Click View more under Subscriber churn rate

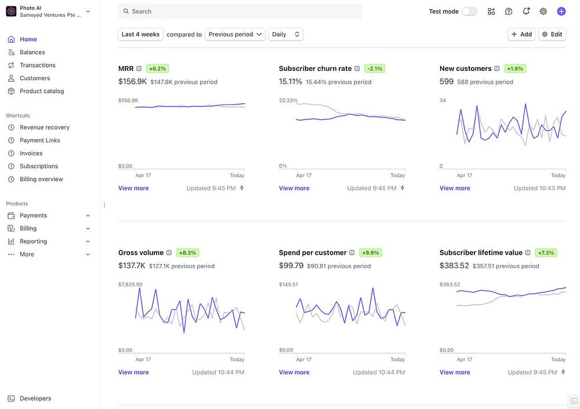[294, 188]
